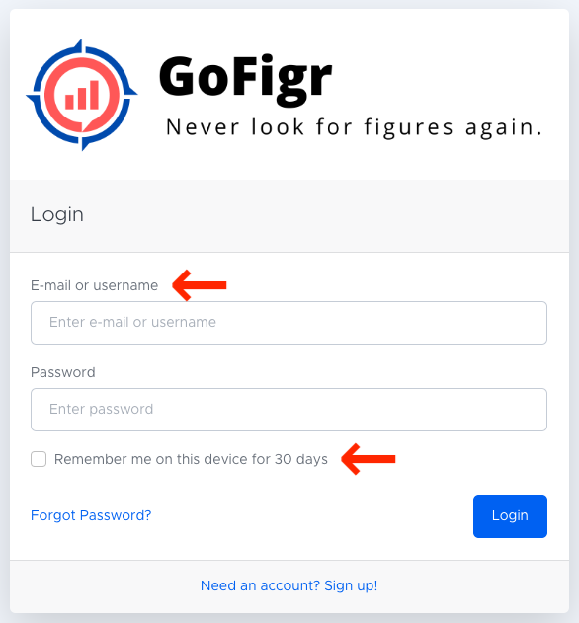
Task: Toggle Remember me via its label text
Action: (191, 459)
